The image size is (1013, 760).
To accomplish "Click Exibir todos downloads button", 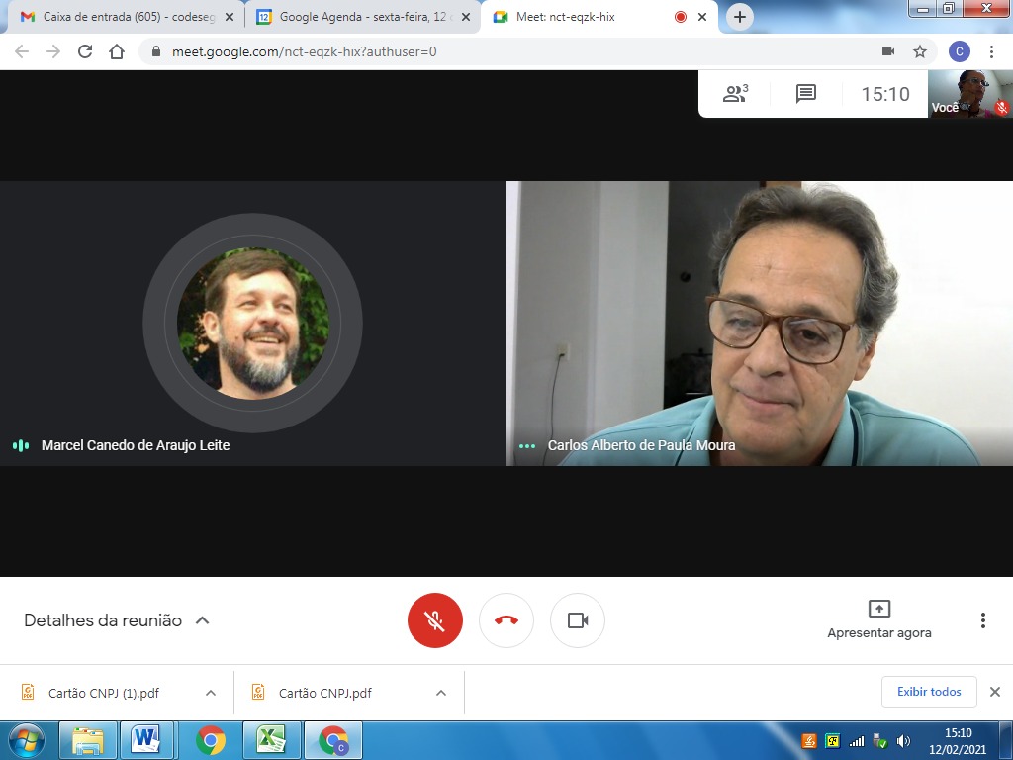I will (x=929, y=692).
